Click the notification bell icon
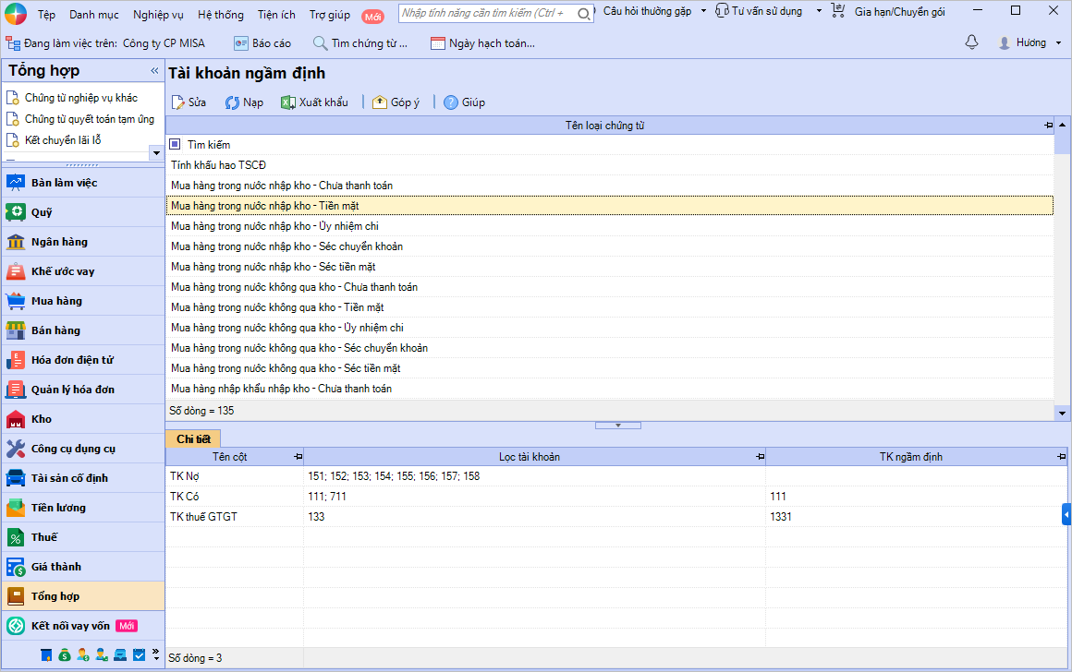The height and width of the screenshot is (672, 1072). click(971, 42)
